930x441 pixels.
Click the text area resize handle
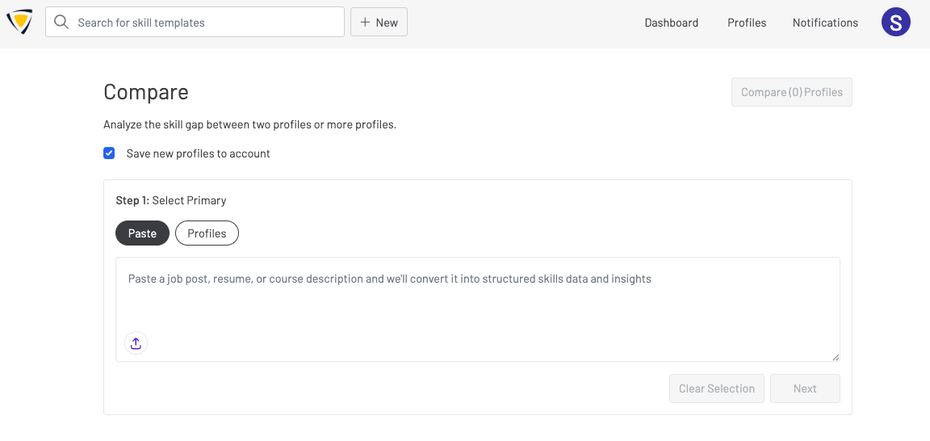tap(836, 357)
